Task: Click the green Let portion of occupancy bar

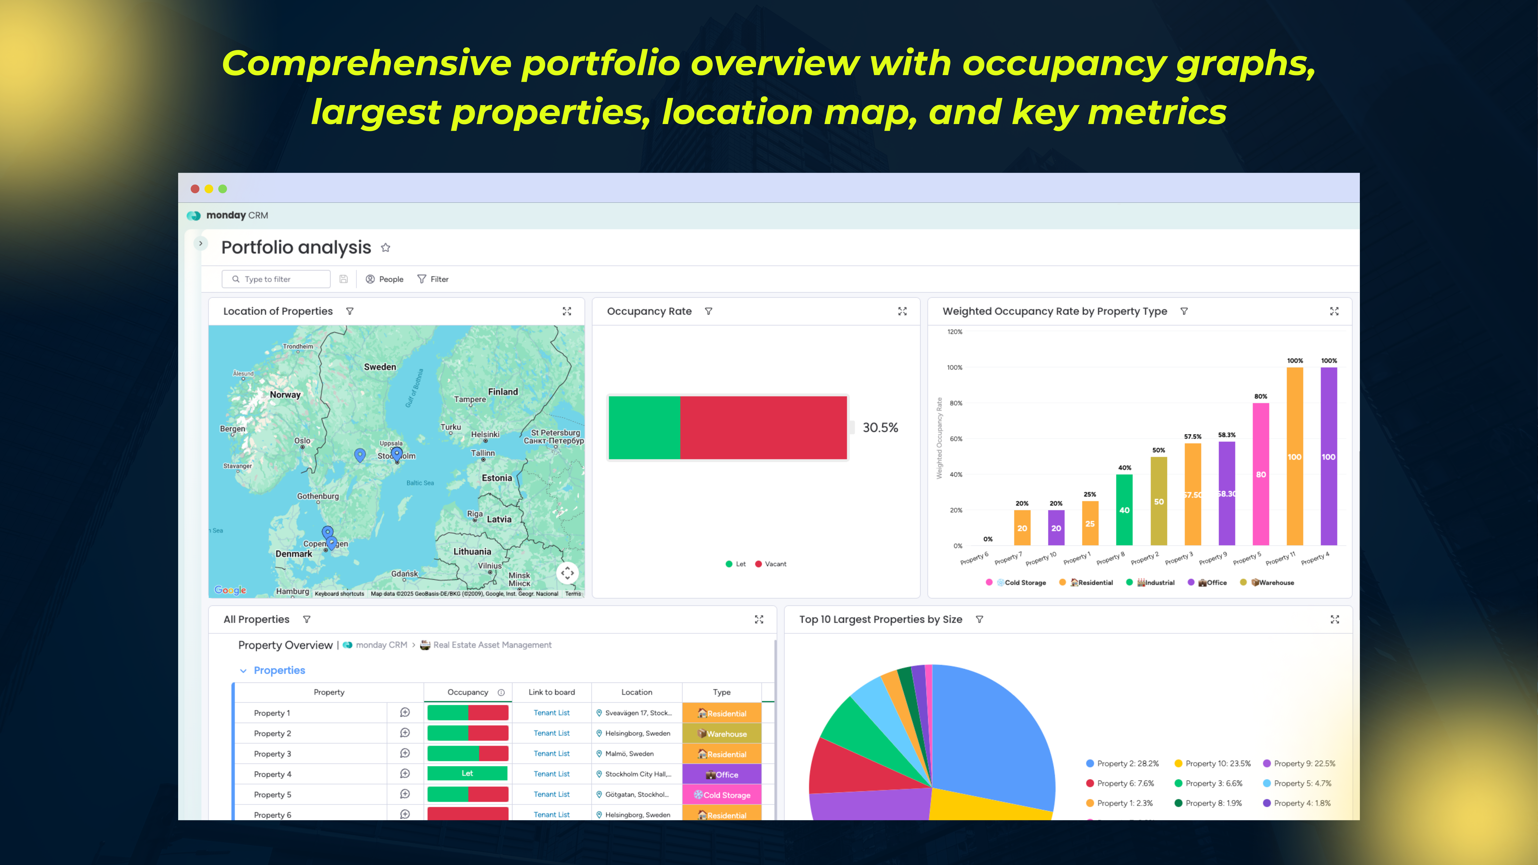Action: tap(644, 428)
